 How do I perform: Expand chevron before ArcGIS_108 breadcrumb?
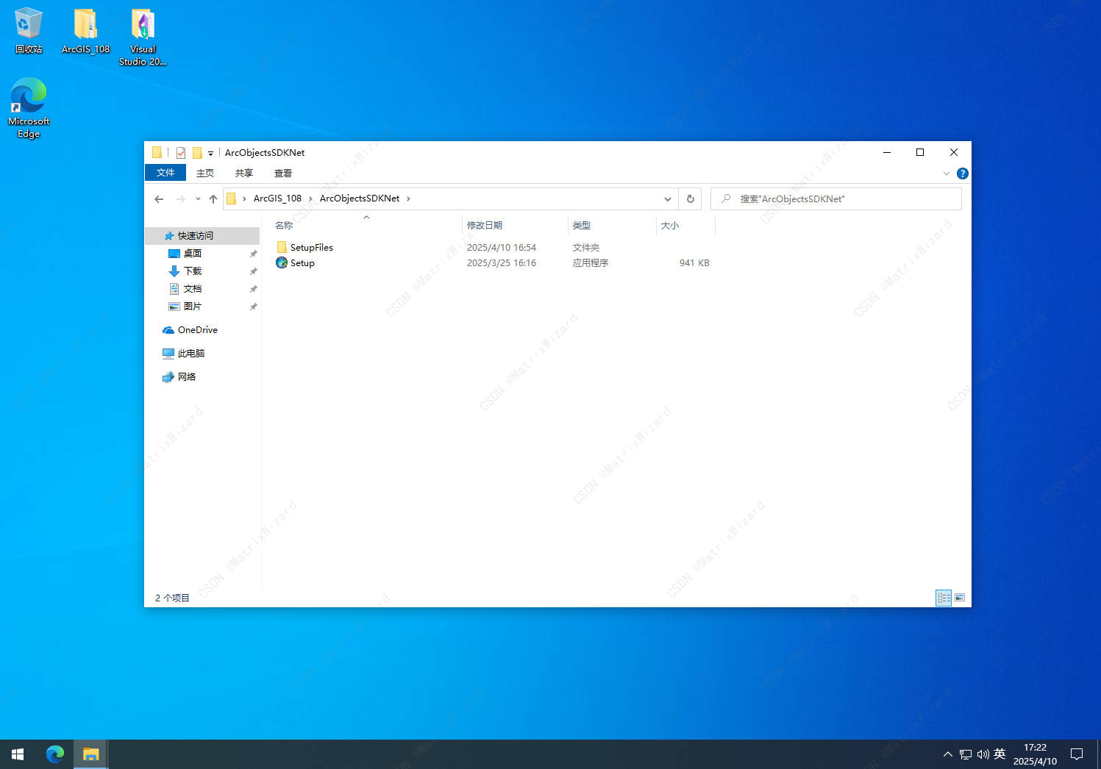click(x=244, y=198)
